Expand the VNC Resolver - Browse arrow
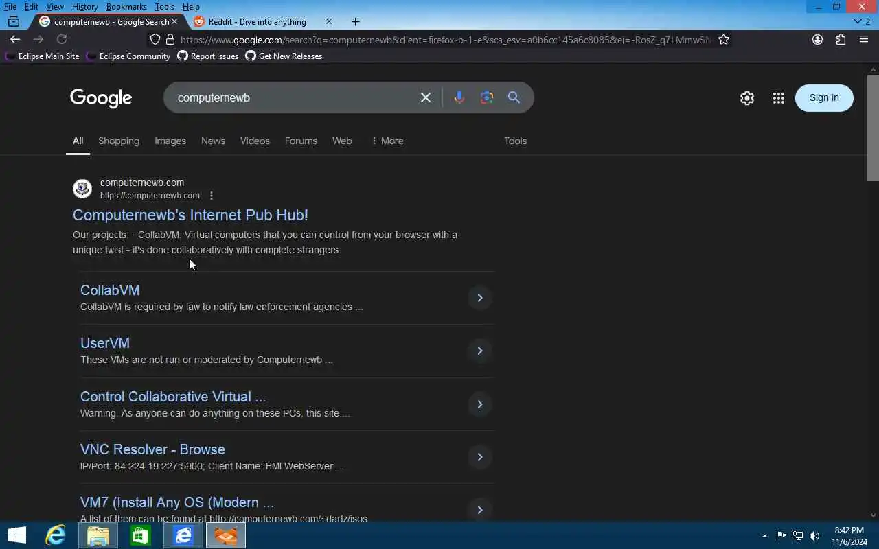Viewport: 879px width, 549px height. coord(480,457)
